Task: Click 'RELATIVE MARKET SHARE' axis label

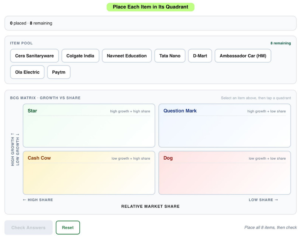Action: [x=151, y=206]
